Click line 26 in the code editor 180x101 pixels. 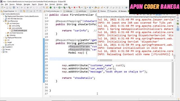point(73,59)
